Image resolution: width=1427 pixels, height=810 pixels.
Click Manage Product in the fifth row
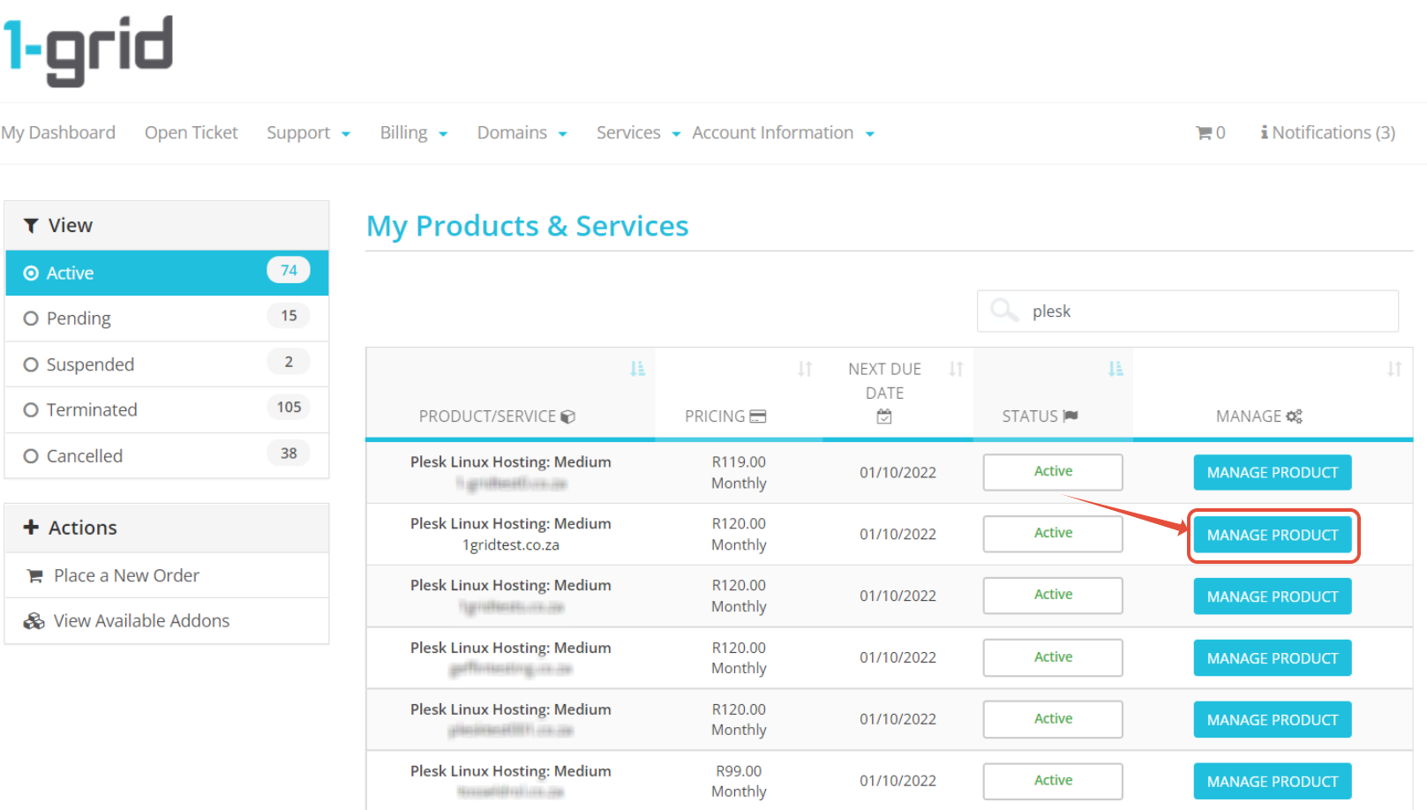point(1273,720)
